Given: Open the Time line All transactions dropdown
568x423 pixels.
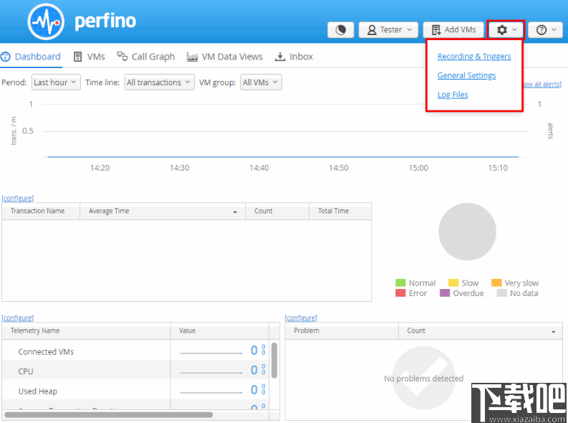Looking at the screenshot, I should [160, 82].
